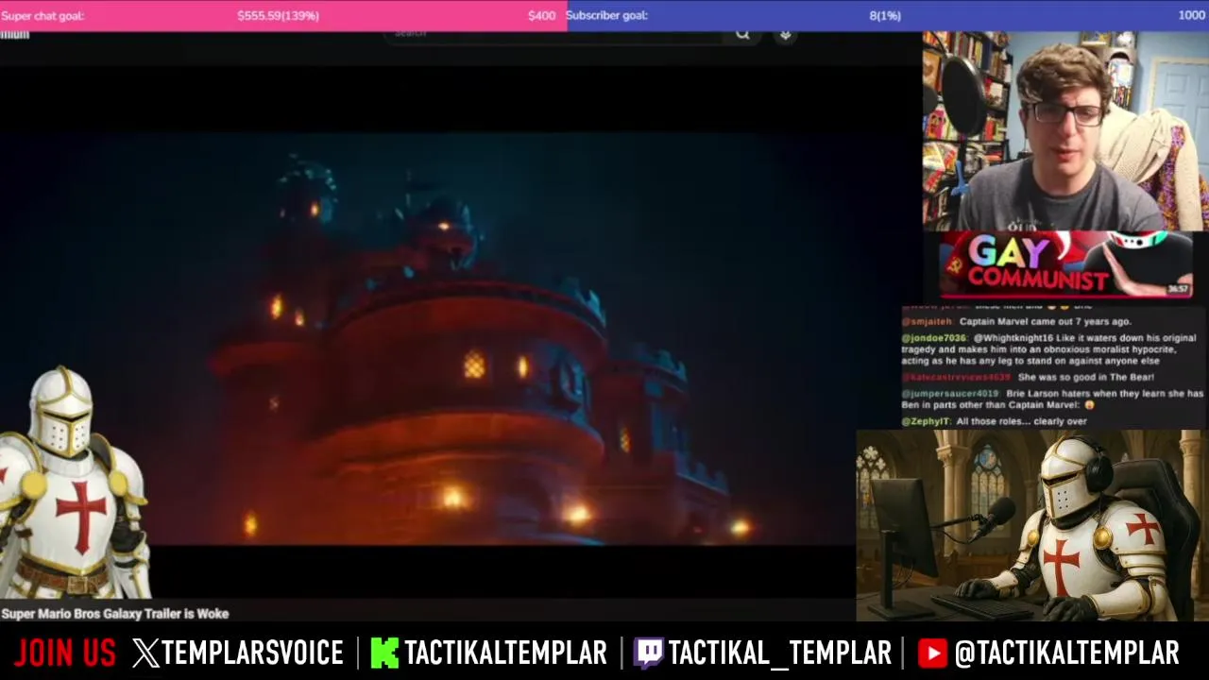The width and height of the screenshot is (1209, 680).
Task: Click the blue Subscriber goal bar
Action: tap(888, 15)
